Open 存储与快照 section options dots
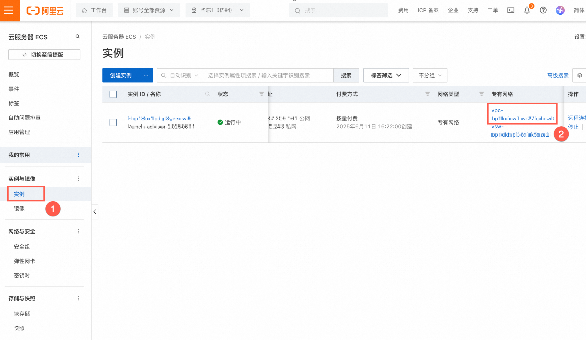Screen dimensions: 586x340 [x=78, y=298]
